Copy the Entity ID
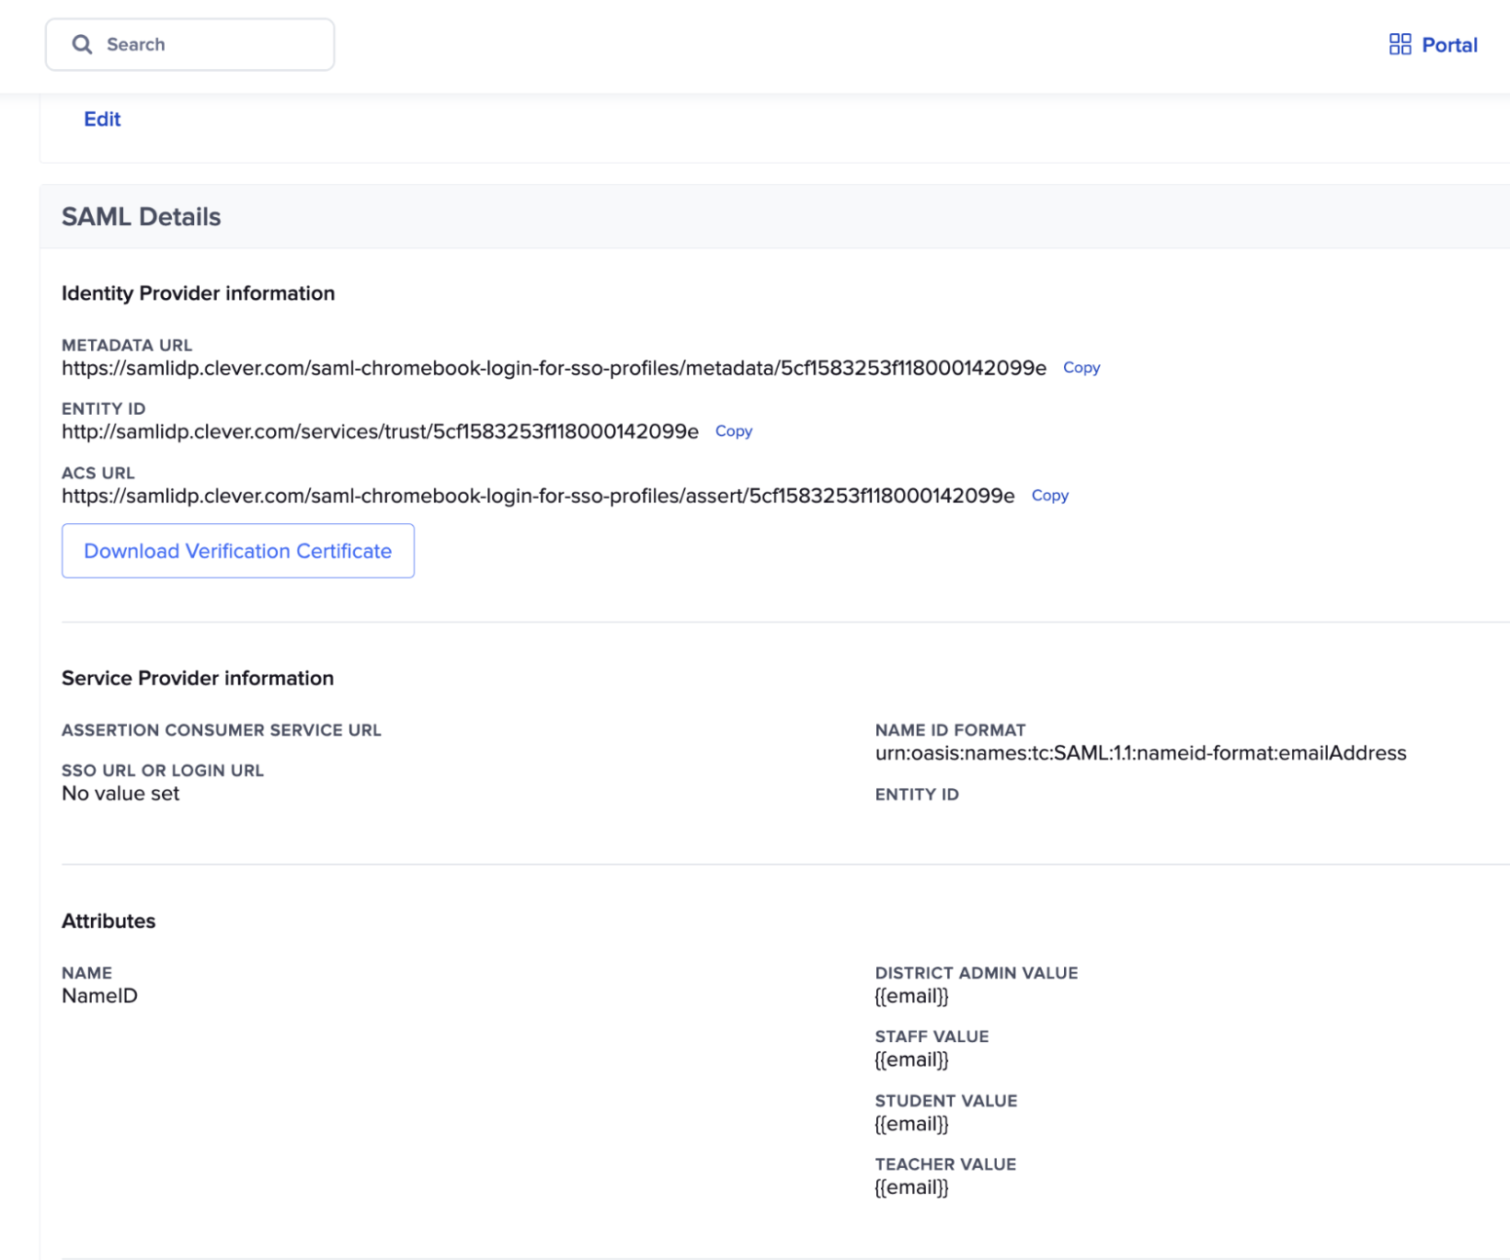Screen dimensions: 1510x1260 (734, 430)
